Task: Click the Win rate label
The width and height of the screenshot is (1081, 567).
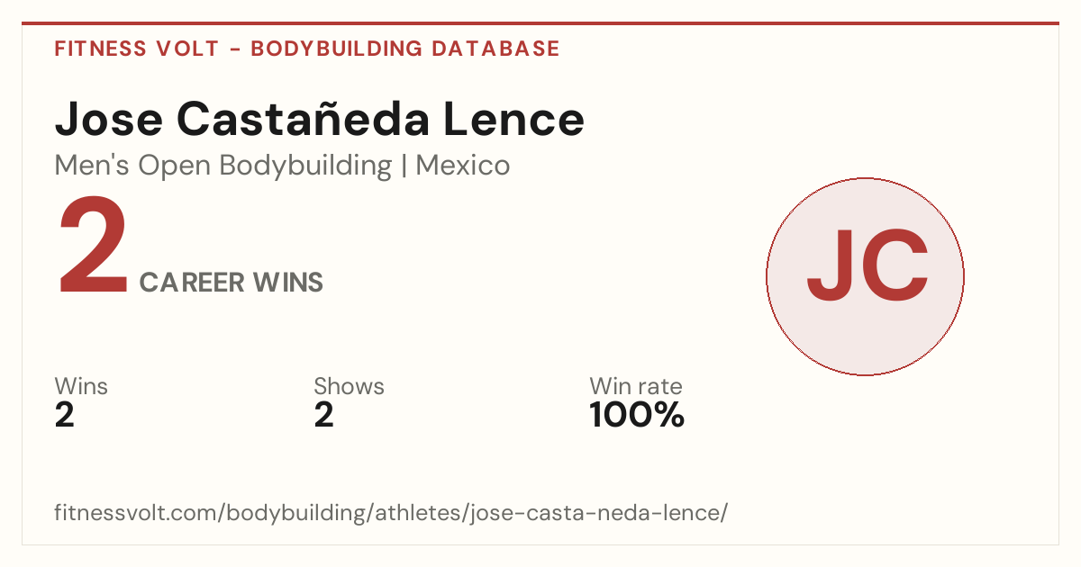Action: click(x=636, y=386)
